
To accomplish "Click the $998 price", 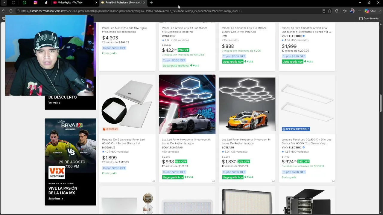I will [x=168, y=162].
